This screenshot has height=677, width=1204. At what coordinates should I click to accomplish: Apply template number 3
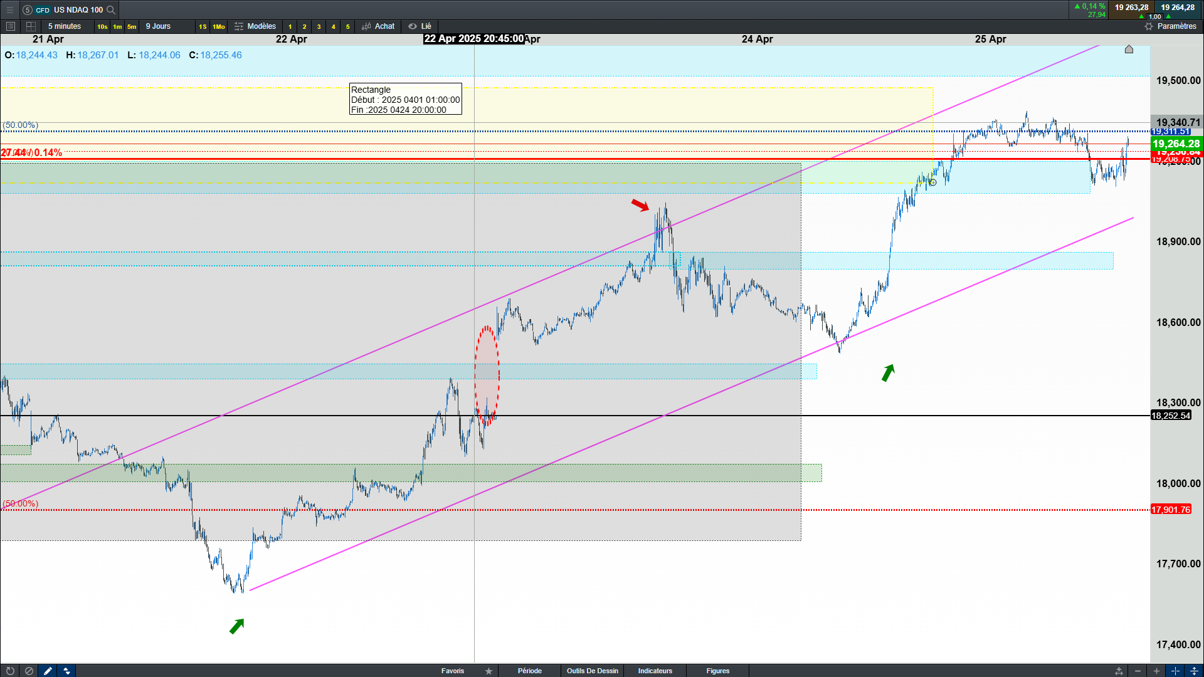click(319, 26)
